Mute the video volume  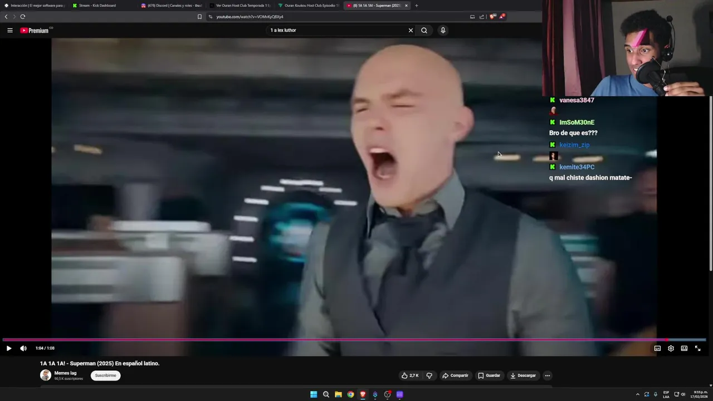click(23, 348)
